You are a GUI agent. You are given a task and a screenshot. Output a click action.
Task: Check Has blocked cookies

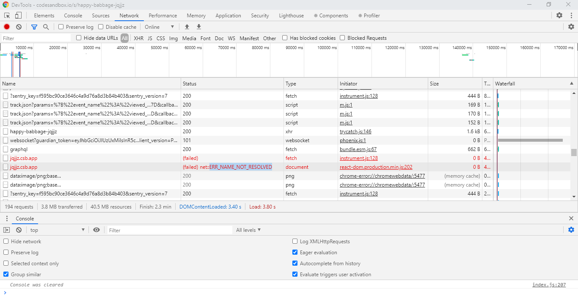point(285,38)
